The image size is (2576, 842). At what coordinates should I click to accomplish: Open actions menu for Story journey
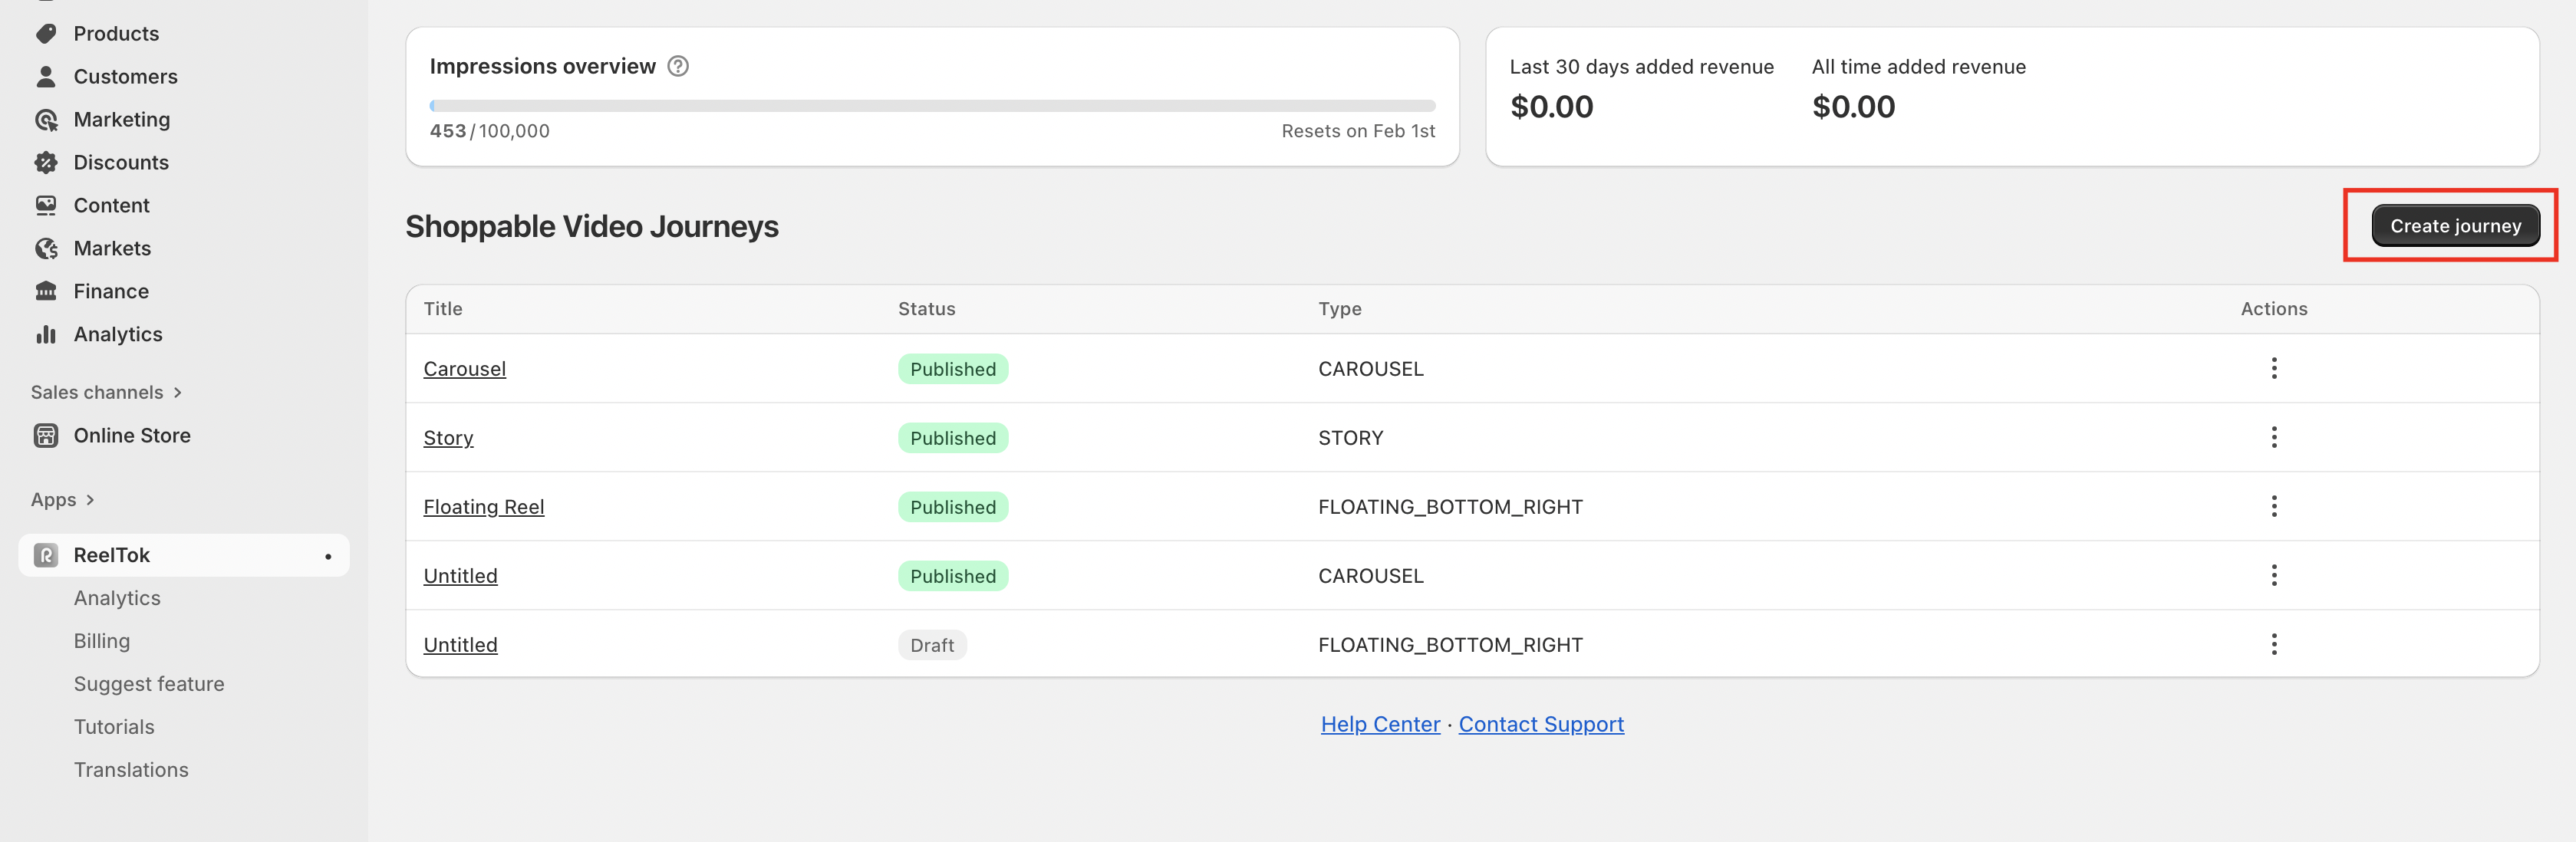[2273, 438]
